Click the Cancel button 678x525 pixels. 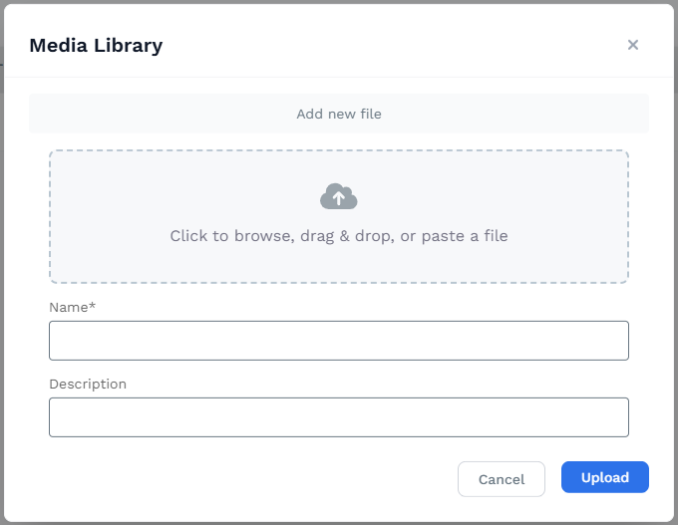502,479
